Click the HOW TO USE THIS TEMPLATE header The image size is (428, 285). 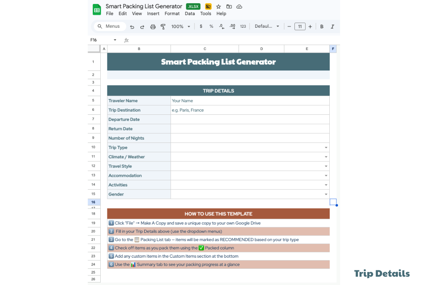(x=218, y=214)
